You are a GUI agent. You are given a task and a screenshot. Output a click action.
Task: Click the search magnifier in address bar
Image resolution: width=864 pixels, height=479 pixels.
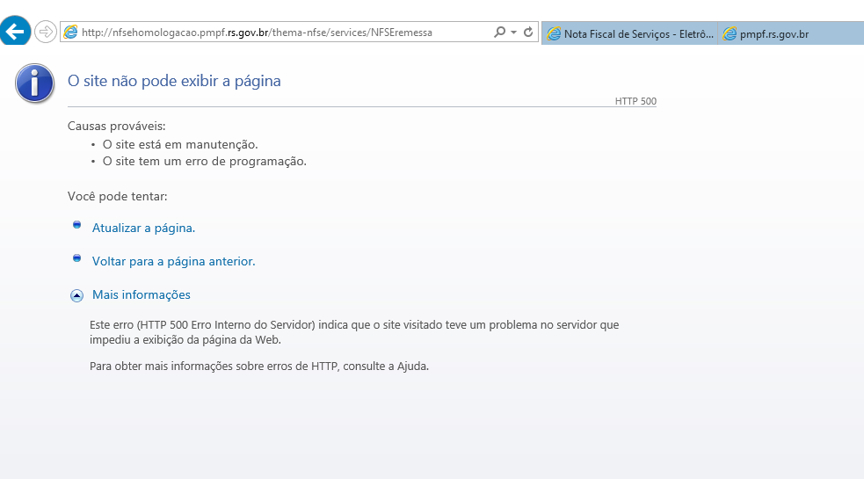pyautogui.click(x=499, y=32)
